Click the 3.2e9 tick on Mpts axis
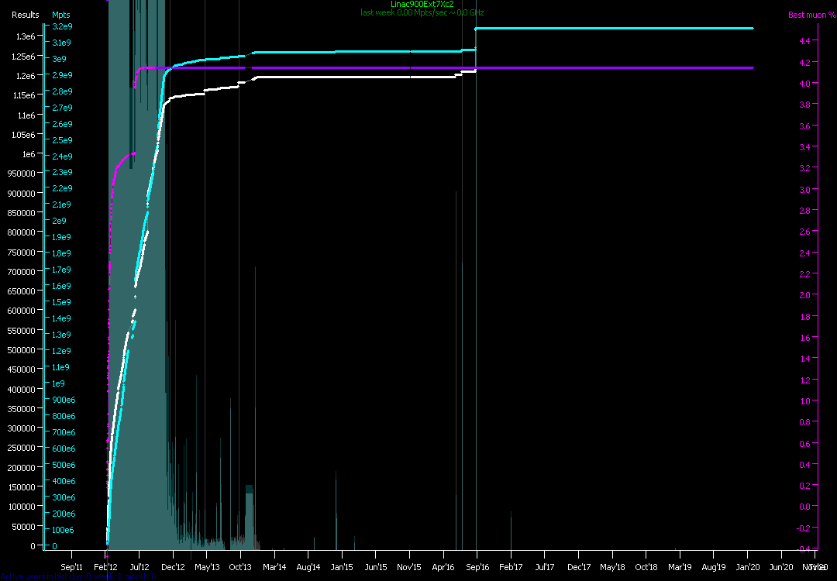The height and width of the screenshot is (581, 837). (62, 26)
